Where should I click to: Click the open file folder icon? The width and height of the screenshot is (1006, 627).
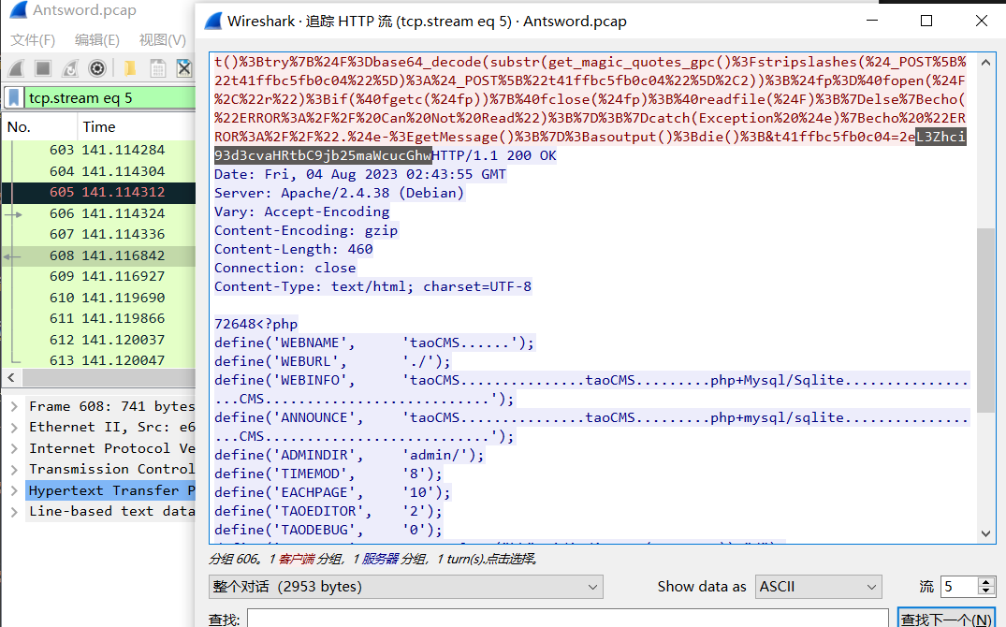130,68
